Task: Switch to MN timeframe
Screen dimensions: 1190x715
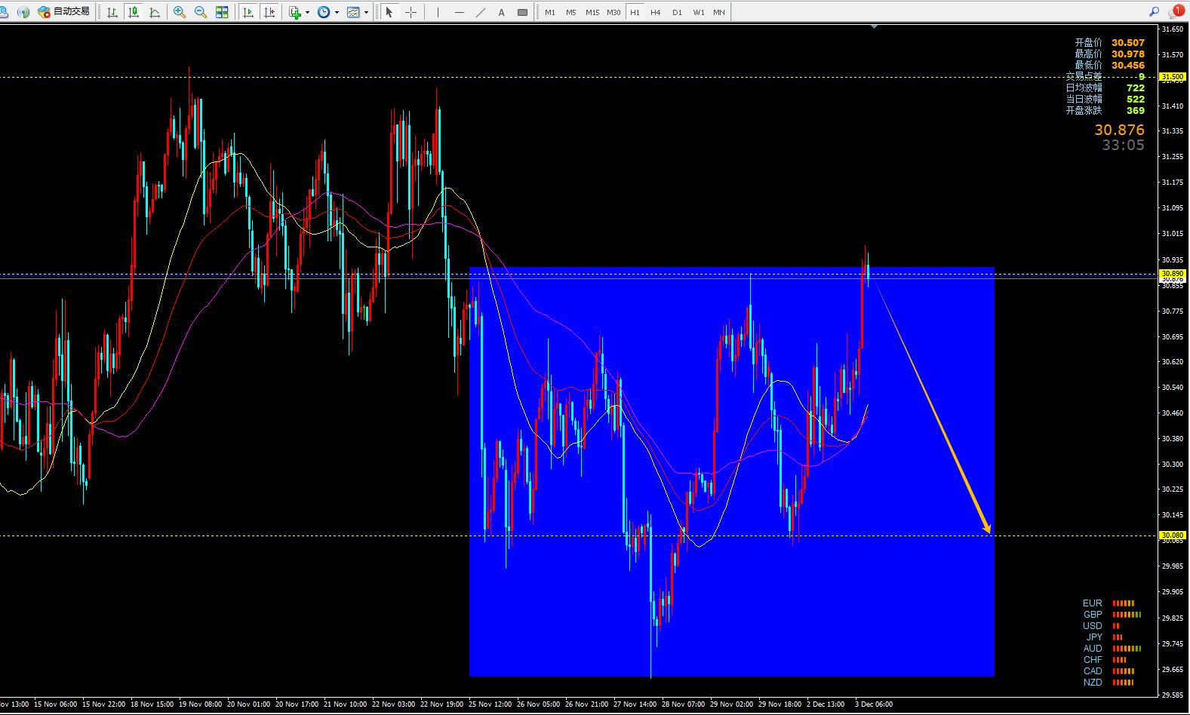Action: click(719, 12)
